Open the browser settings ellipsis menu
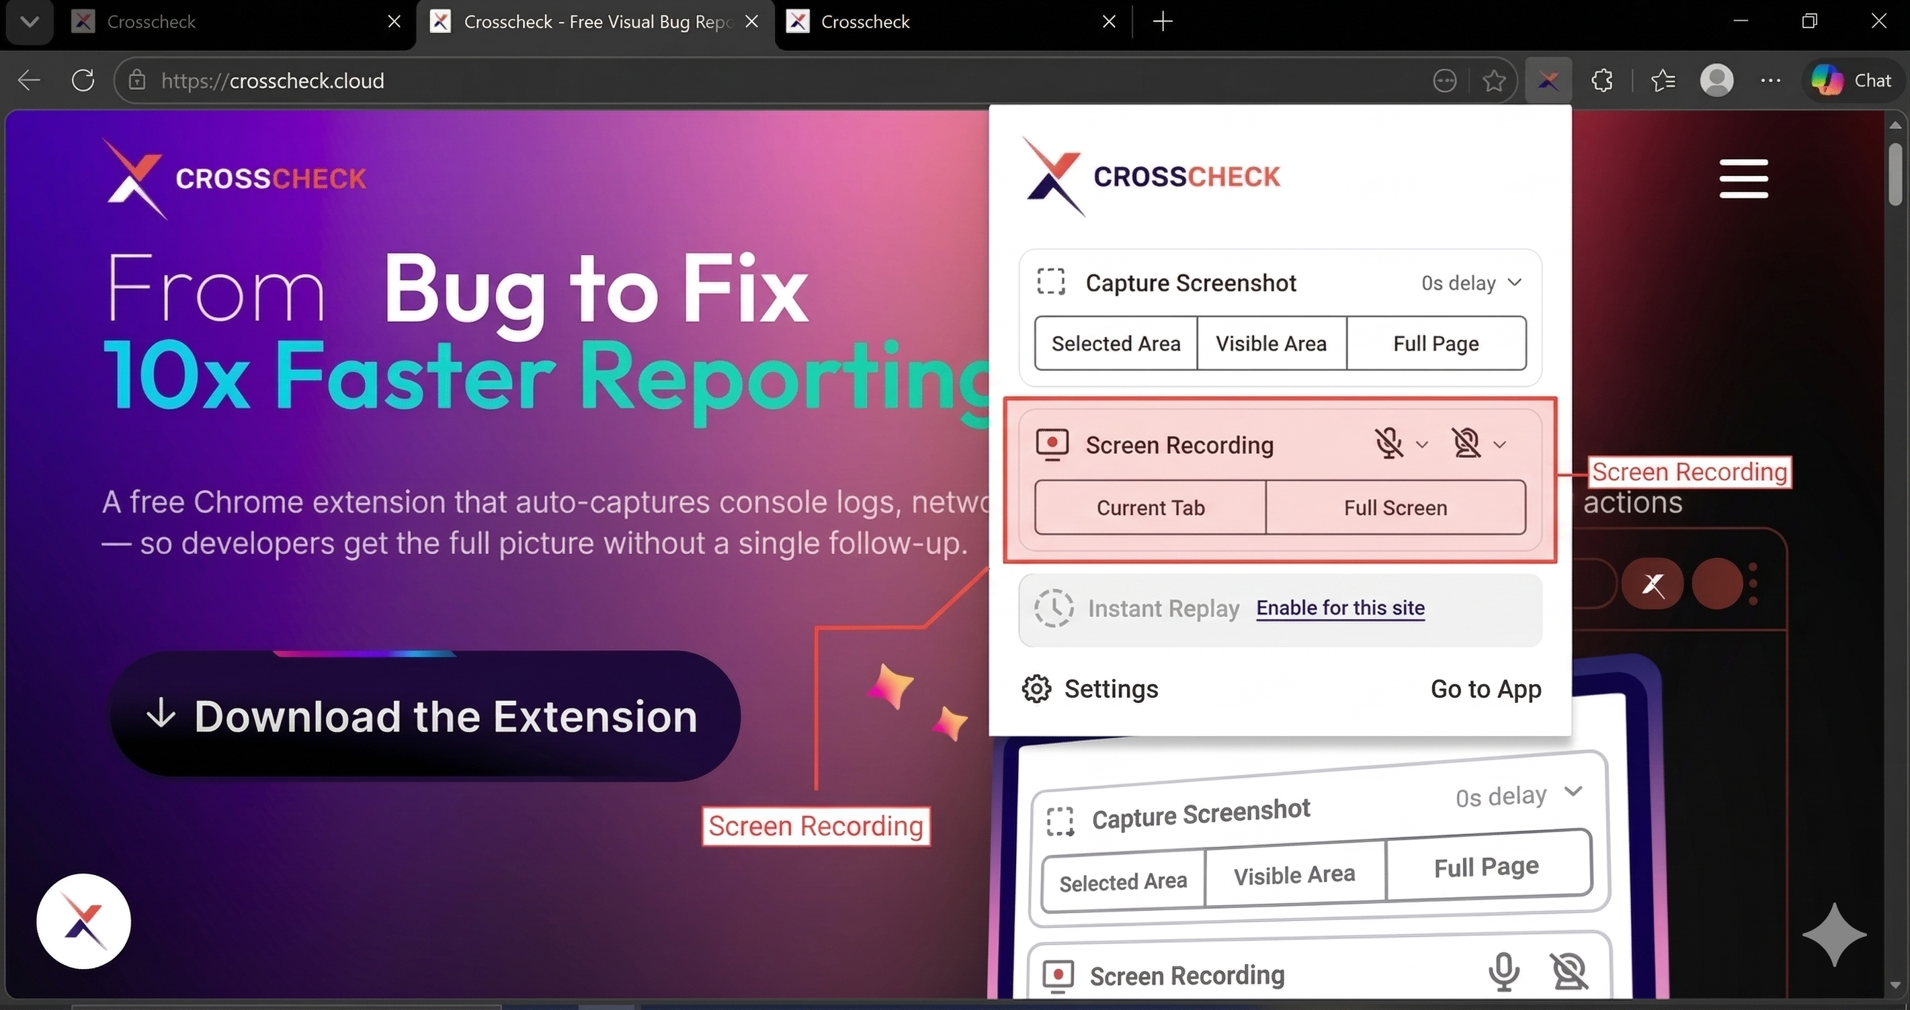The height and width of the screenshot is (1010, 1910). (1771, 81)
